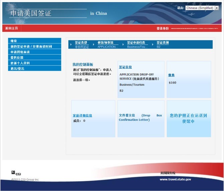Viewport: 224px width, 191px height.
Task: Click 成员: 0 text
Action: [x=79, y=121]
